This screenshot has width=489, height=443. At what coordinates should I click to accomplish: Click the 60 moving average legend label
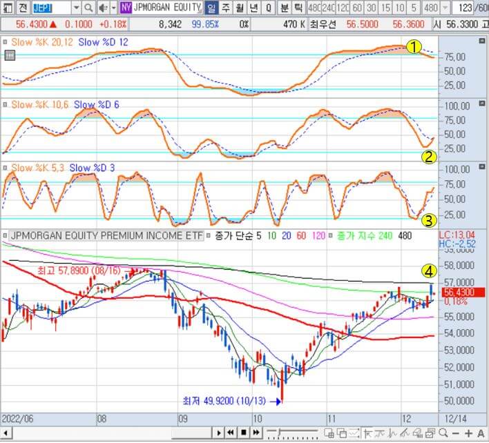301,236
